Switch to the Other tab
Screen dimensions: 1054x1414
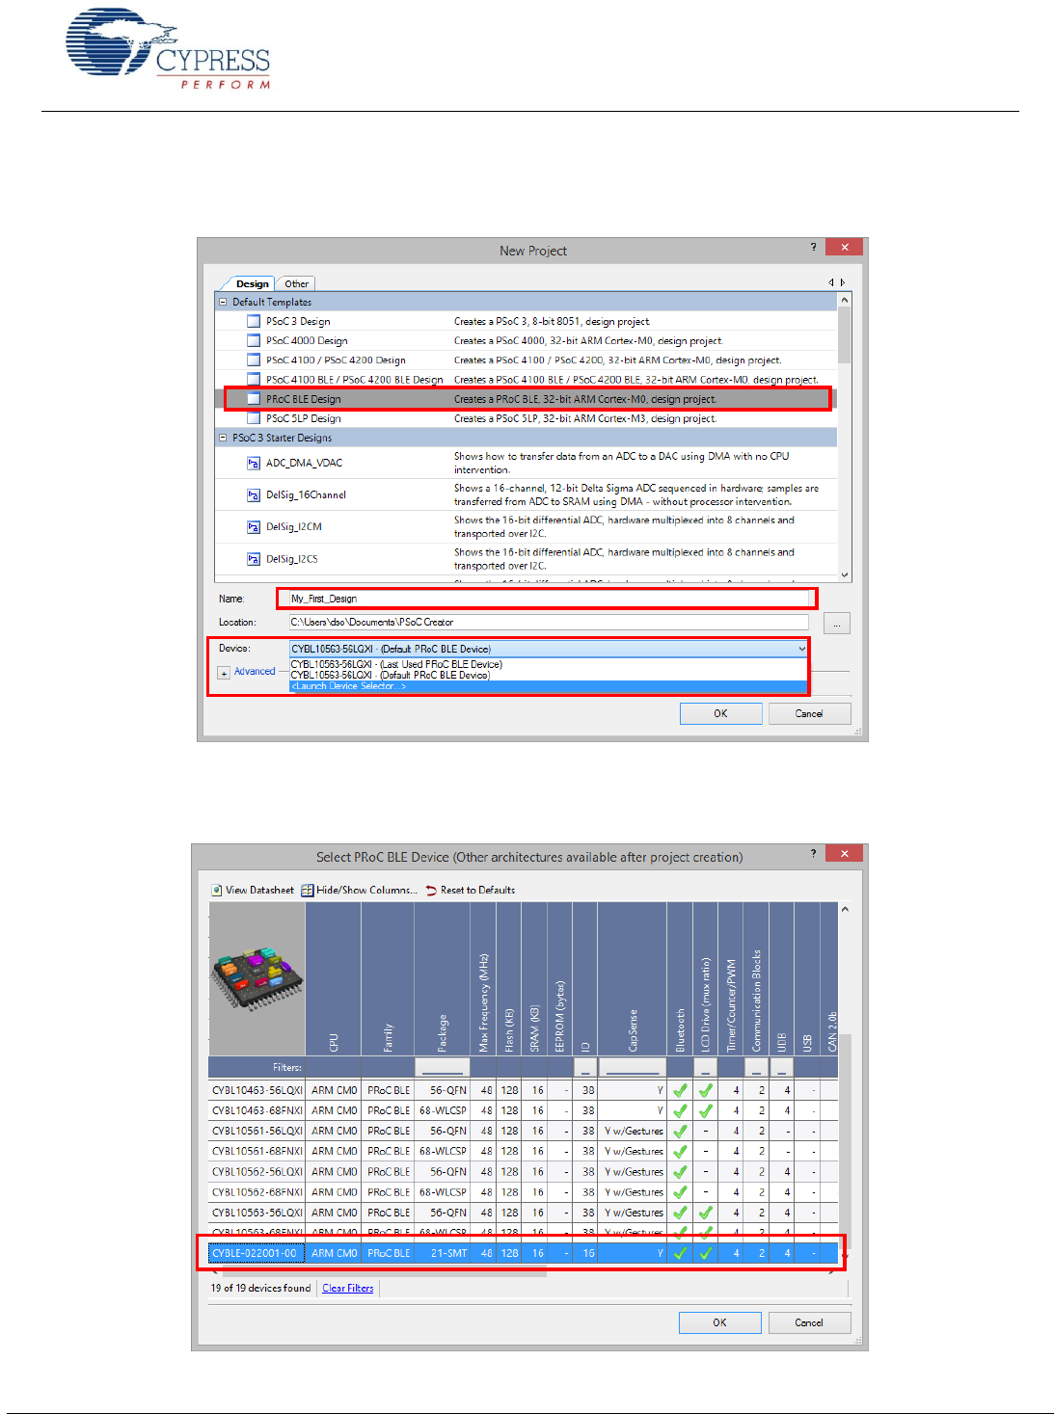[296, 283]
